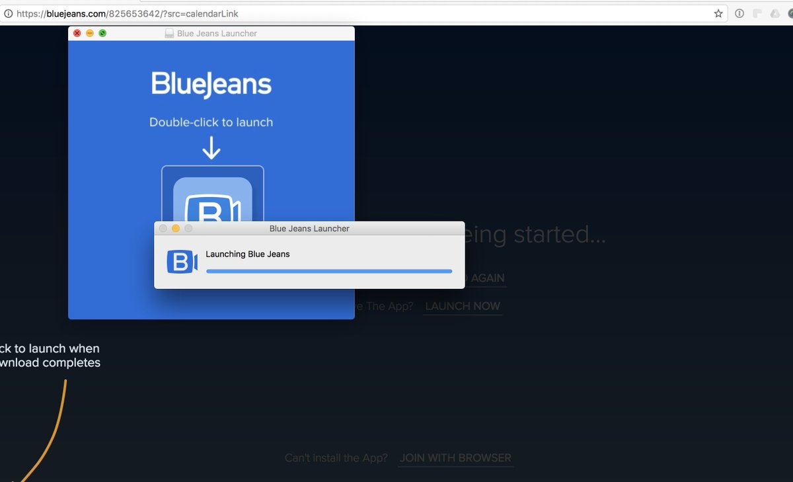Maximize the blue Blue Jeans Launcher installer window
Viewport: 793px width, 482px height.
coord(102,33)
